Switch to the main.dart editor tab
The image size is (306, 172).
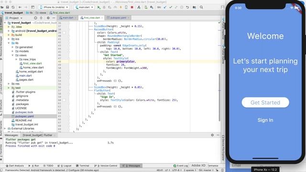(x=67, y=18)
